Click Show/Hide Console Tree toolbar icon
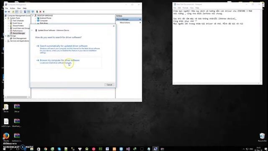The width and height of the screenshot is (268, 151). pyautogui.click(x=17, y=12)
